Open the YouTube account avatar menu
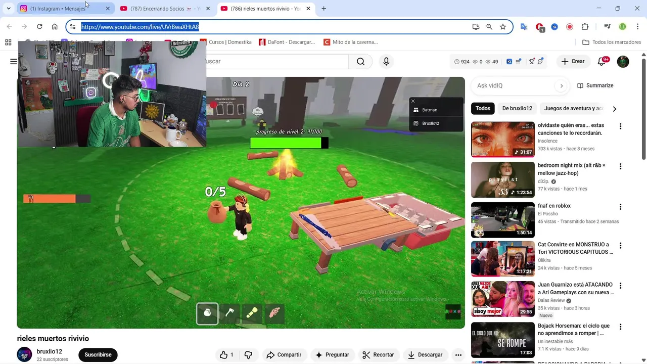The image size is (647, 364). pos(623,62)
